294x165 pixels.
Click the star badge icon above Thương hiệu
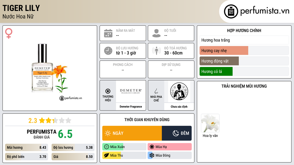click(x=108, y=91)
